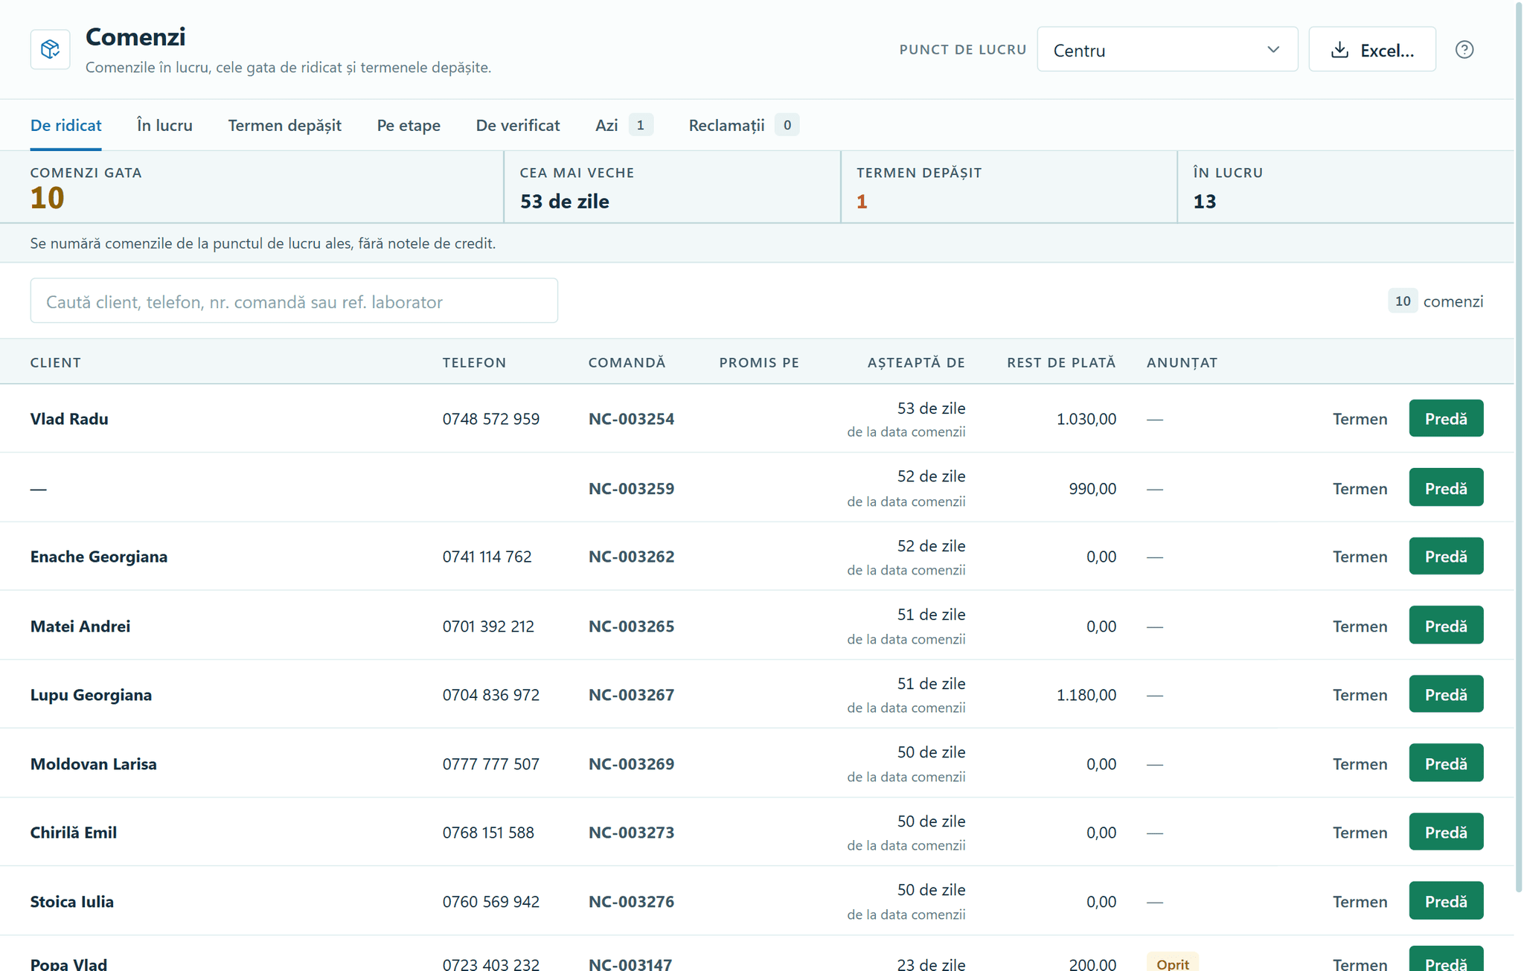Open the Reclamații tab
The width and height of the screenshot is (1524, 971).
tap(743, 125)
